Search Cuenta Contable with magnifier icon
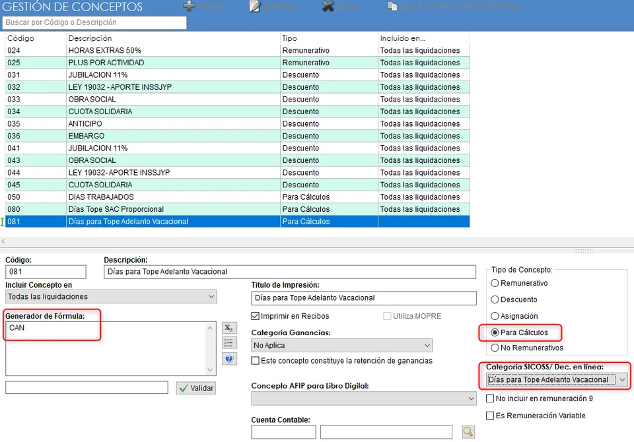This screenshot has width=634, height=442. click(468, 431)
